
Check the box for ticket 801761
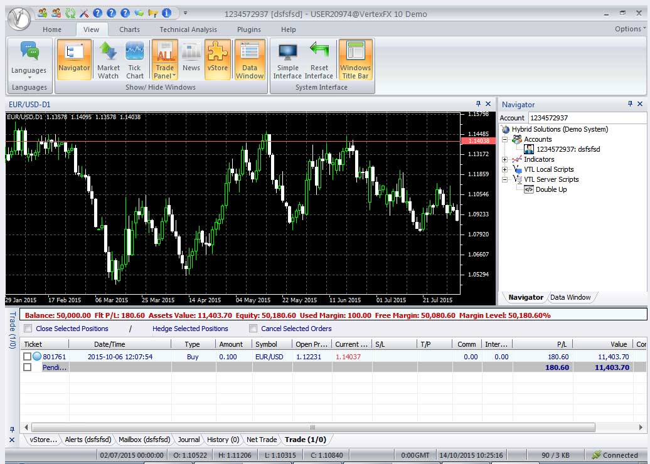click(x=28, y=356)
